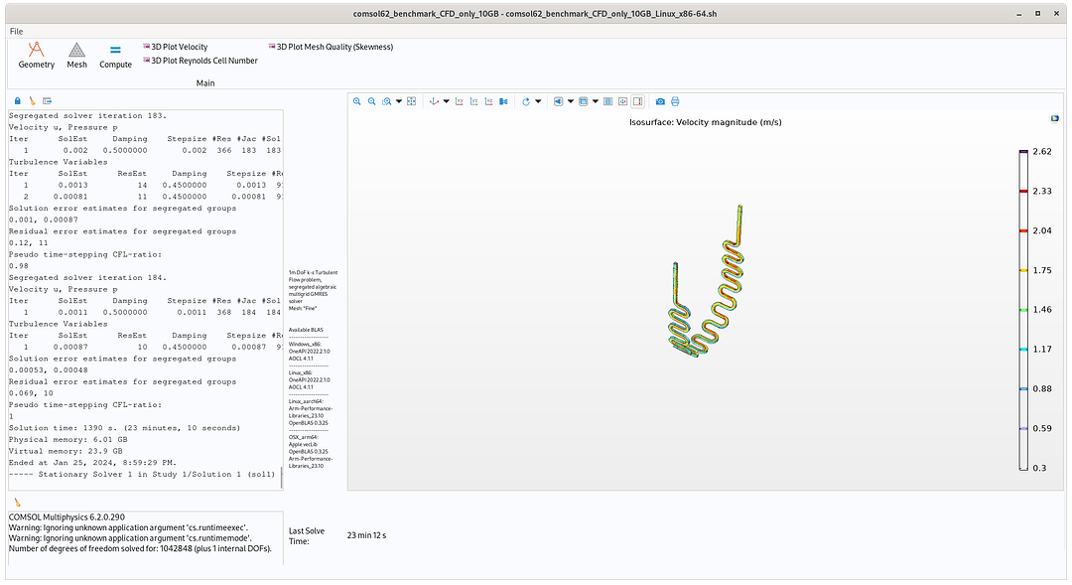Open the scene update dropdown arrow

[541, 101]
